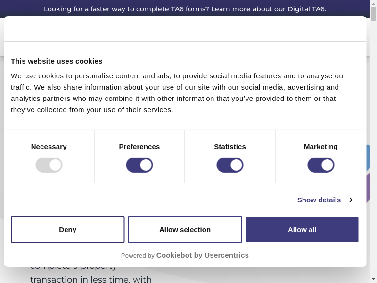
Task: Click the Preferences category label
Action: (139, 147)
